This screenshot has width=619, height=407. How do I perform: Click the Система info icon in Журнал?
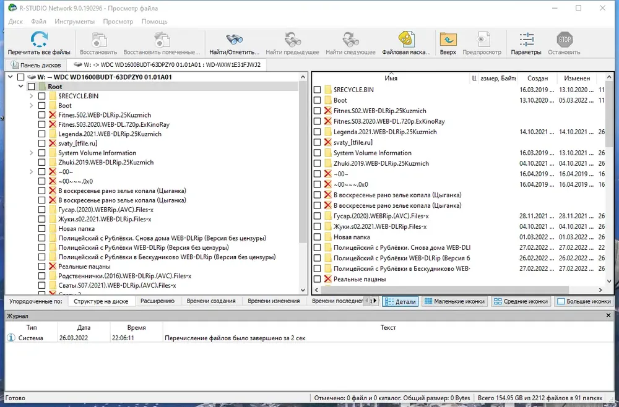point(11,338)
